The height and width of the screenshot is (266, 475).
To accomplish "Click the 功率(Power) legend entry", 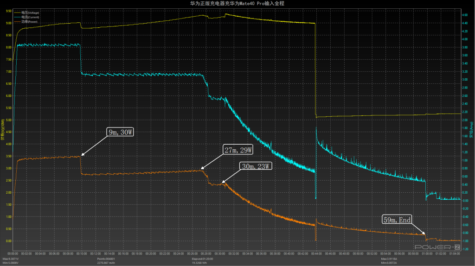I will [26, 22].
